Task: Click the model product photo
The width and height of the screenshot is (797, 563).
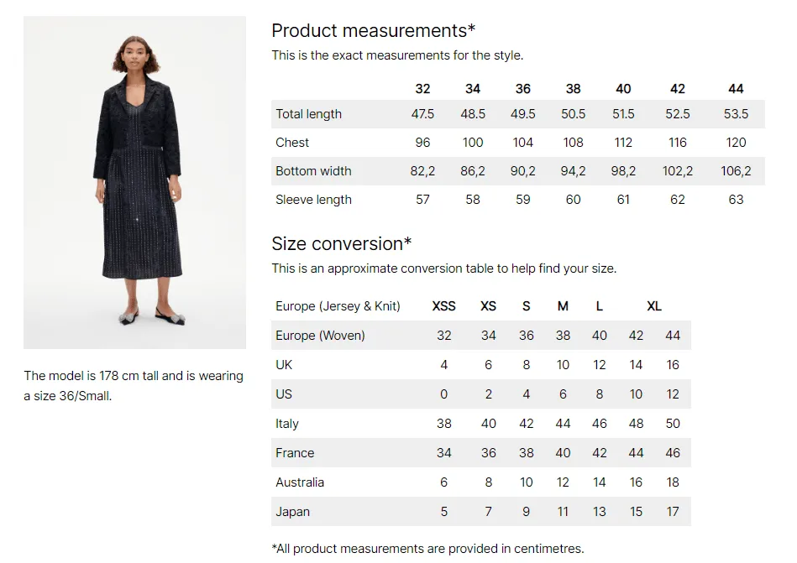Action: 134,182
